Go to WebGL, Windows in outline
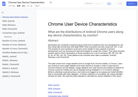138x97 pixels. click(x=10, y=60)
